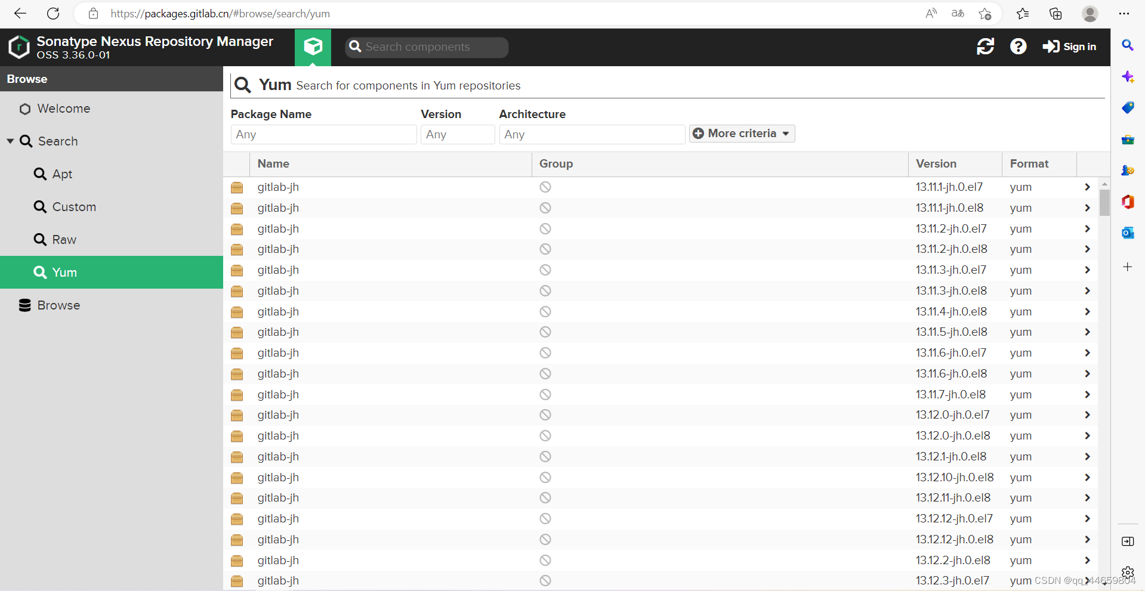Open the Copilot sparkle sidebar icon

1128,77
